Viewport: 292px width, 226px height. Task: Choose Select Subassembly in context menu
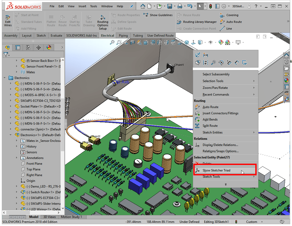coord(226,74)
